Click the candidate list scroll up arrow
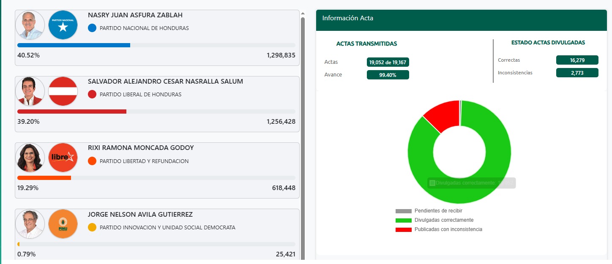Viewport: 612px width, 264px height. 303,14
